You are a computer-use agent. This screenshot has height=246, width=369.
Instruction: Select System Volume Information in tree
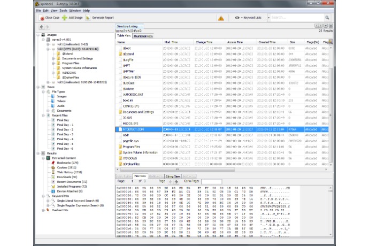(x=79, y=68)
